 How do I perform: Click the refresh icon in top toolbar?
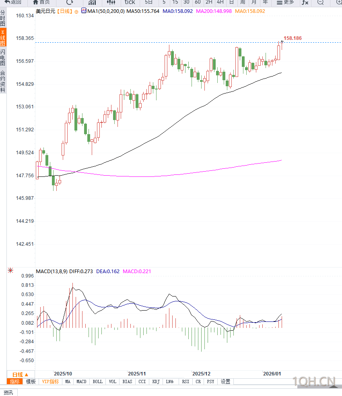[70, 2]
